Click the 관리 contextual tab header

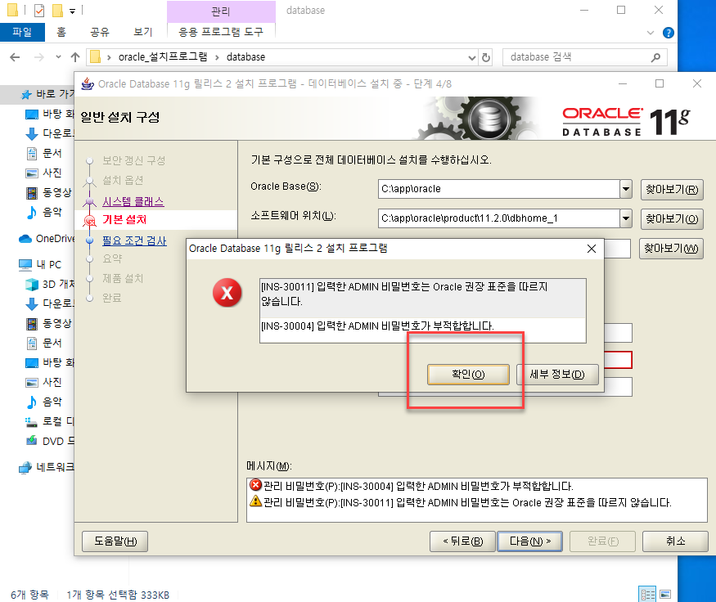[221, 11]
